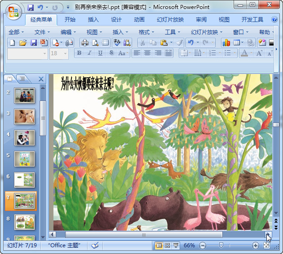Toggle distributed text alignment
The height and width of the screenshot is (254, 283).
(168, 53)
